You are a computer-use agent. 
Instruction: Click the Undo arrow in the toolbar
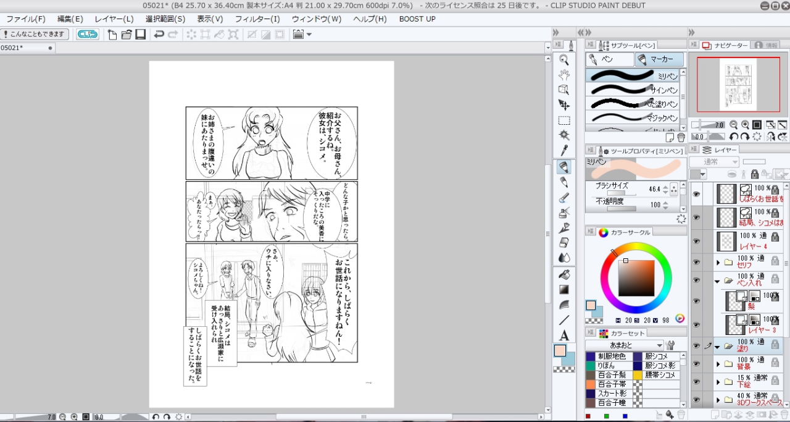tap(159, 35)
